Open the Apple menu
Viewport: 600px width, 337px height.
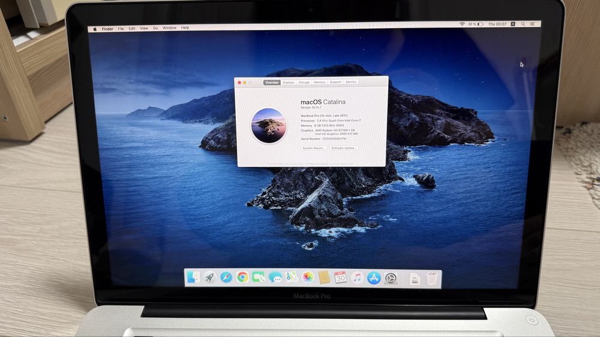(95, 29)
